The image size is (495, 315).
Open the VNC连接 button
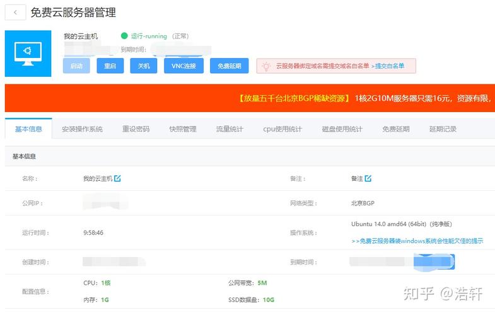(x=183, y=66)
